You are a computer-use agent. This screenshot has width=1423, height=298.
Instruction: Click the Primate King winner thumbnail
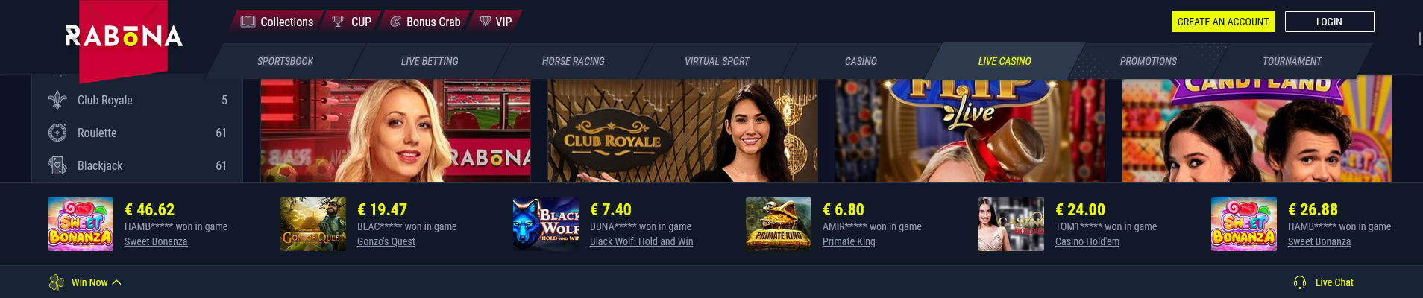[779, 224]
